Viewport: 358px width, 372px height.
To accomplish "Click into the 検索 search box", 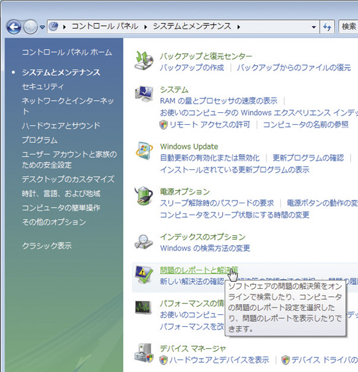I will coord(349,27).
